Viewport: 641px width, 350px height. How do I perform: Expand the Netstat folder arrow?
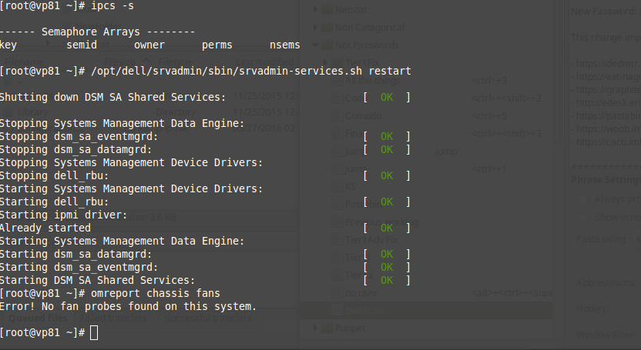(314, 11)
